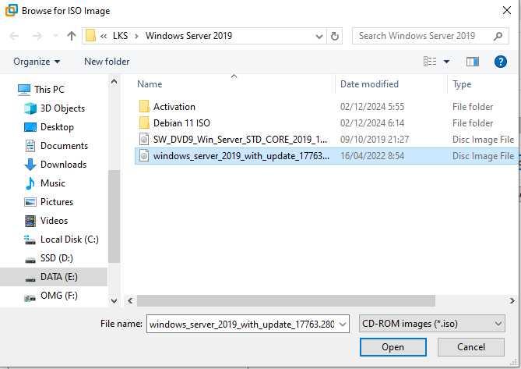
Task: Click the LKS breadcrumb in address bar
Action: click(x=120, y=36)
